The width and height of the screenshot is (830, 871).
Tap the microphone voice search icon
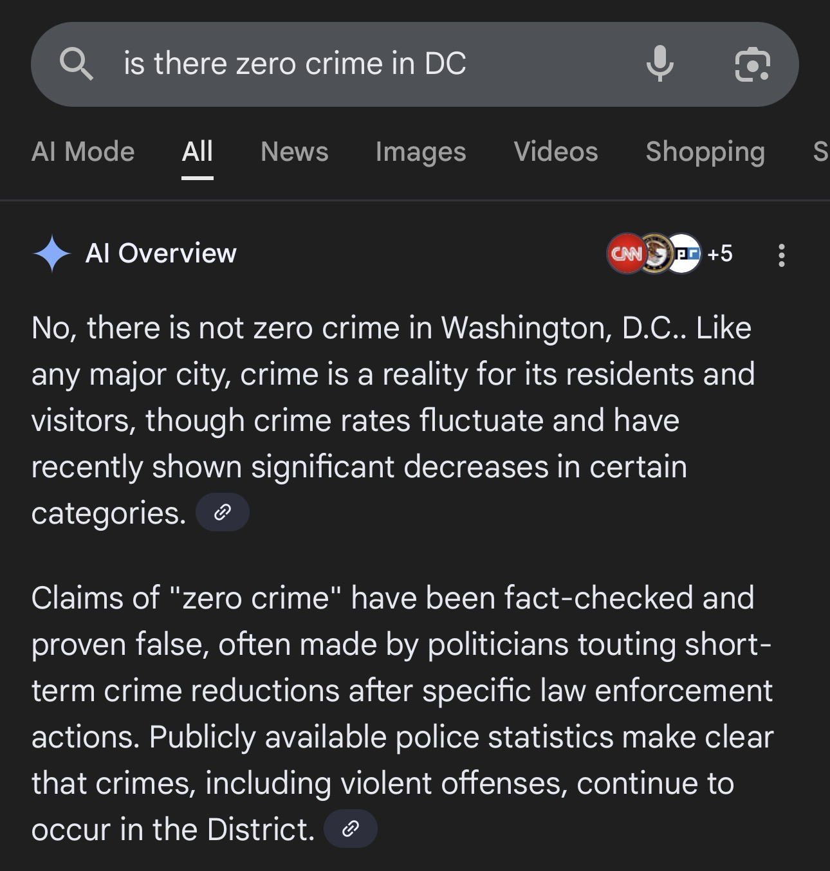(x=659, y=64)
